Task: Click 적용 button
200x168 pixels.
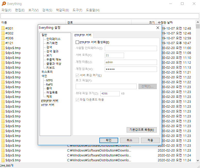Action: point(150,140)
